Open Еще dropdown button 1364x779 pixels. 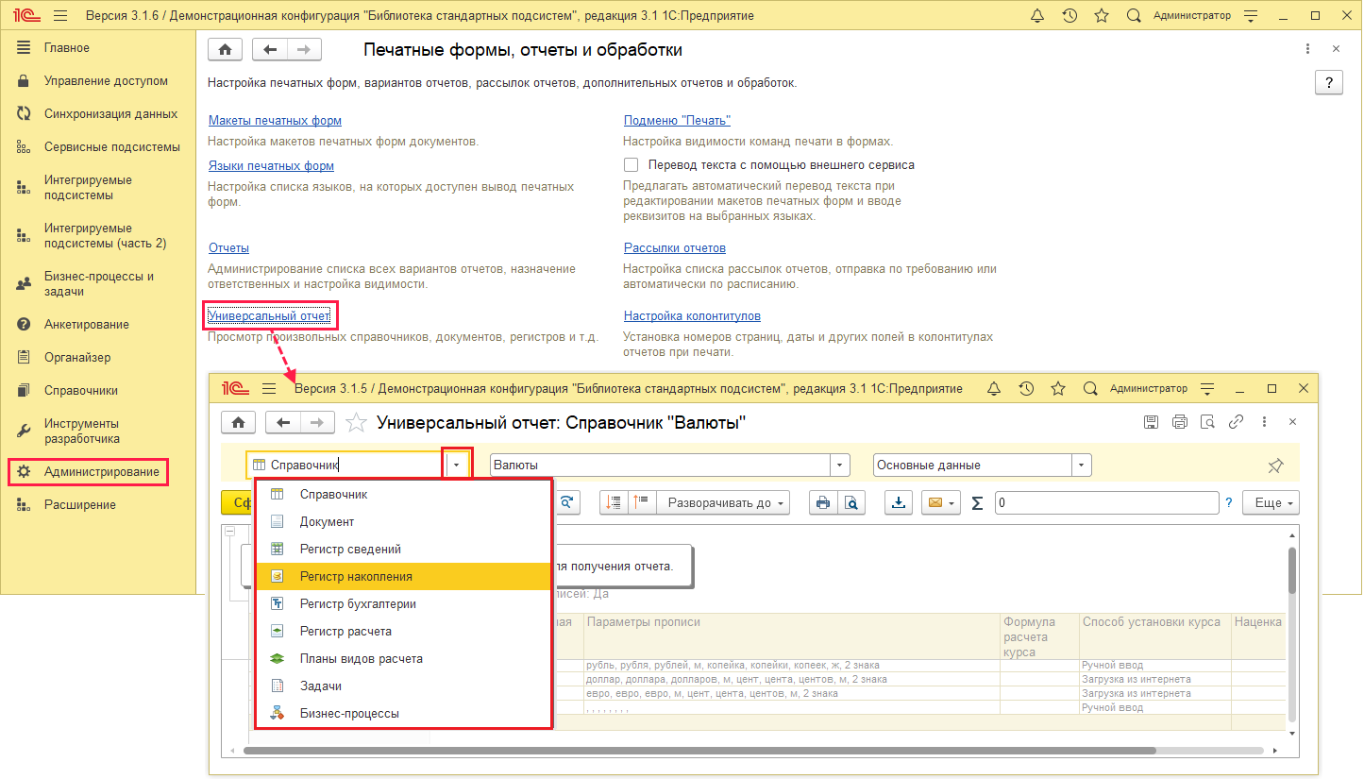tap(1271, 503)
